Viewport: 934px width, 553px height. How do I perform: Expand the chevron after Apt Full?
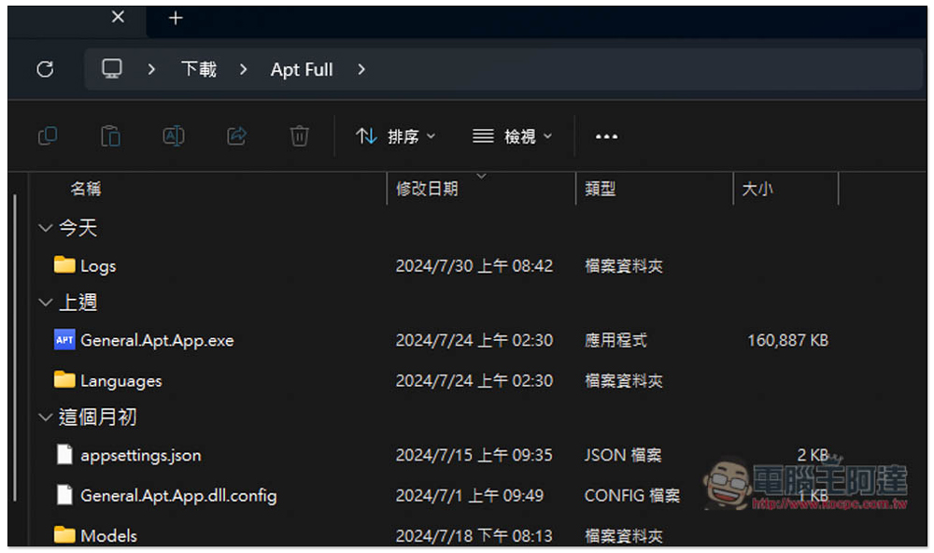[361, 70]
